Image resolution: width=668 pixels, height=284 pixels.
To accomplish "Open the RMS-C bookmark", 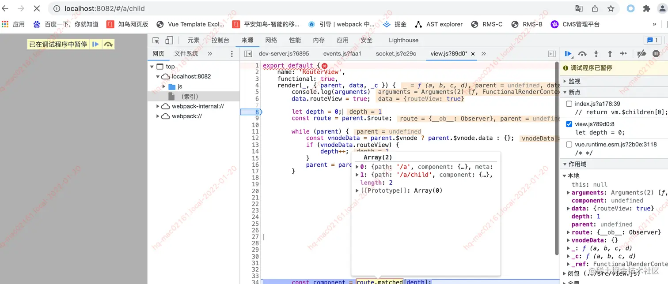I will click(x=487, y=24).
